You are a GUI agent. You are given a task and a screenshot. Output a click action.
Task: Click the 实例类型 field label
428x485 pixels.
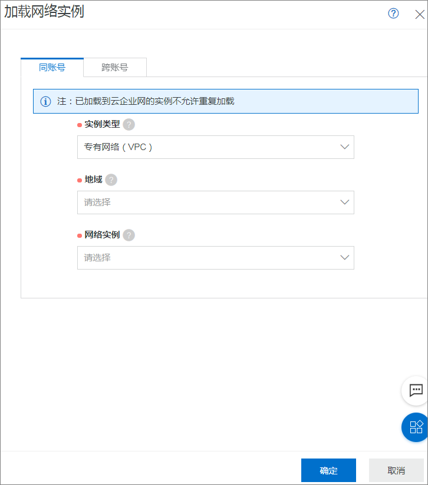click(102, 124)
